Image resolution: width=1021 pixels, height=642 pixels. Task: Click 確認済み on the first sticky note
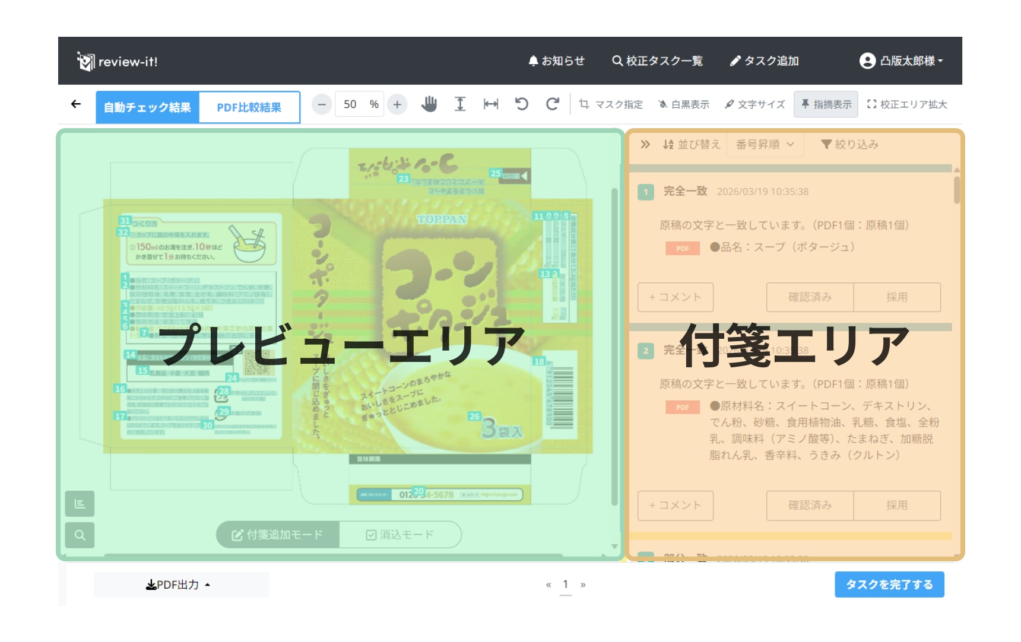click(x=810, y=297)
